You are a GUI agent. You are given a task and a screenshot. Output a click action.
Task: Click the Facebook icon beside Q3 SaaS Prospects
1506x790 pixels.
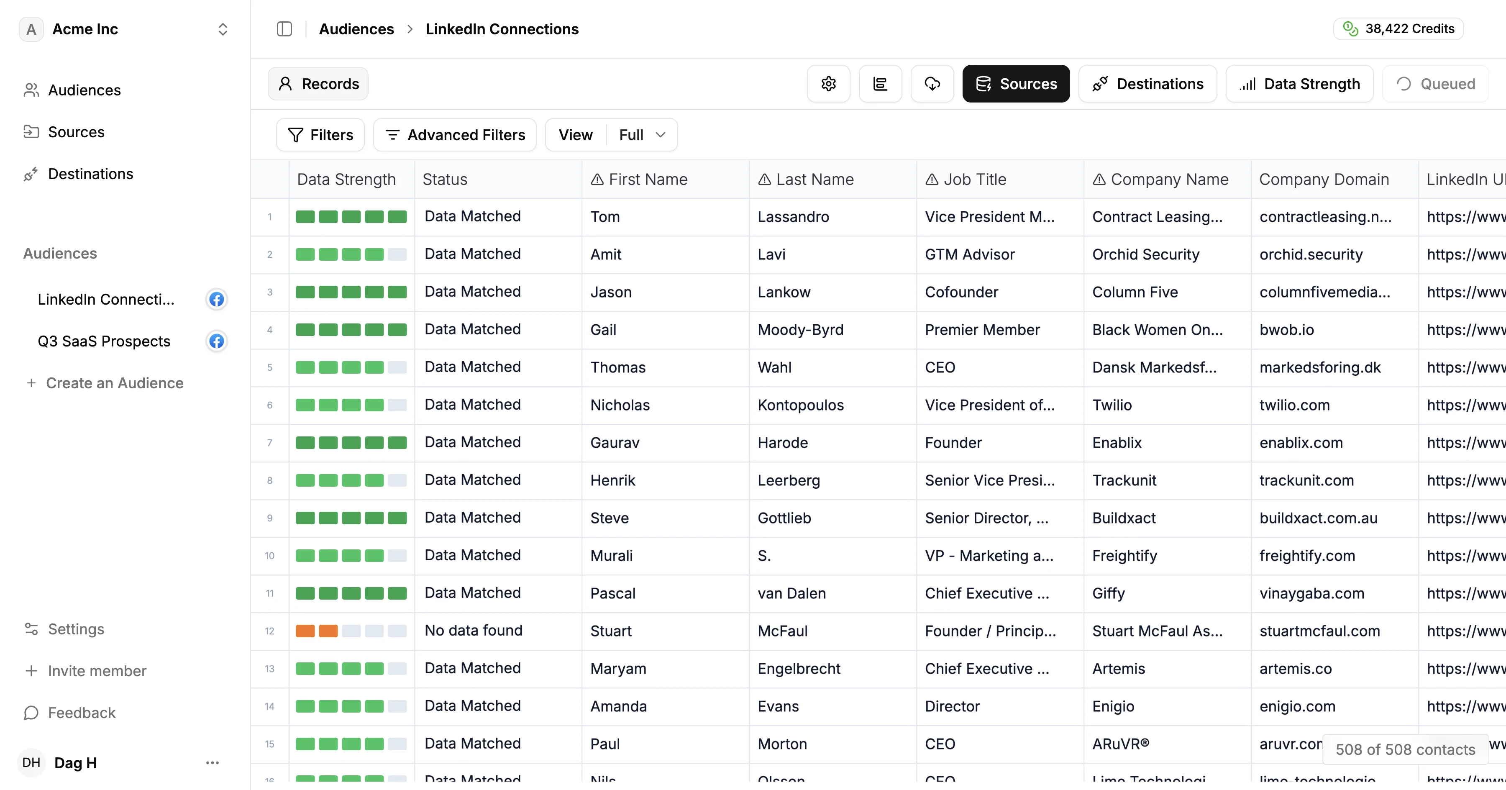pyautogui.click(x=216, y=341)
